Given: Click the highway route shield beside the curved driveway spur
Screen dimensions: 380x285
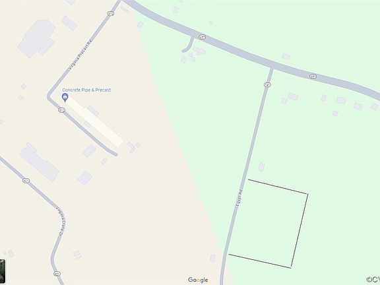Looking at the screenshot, I should (202, 37).
